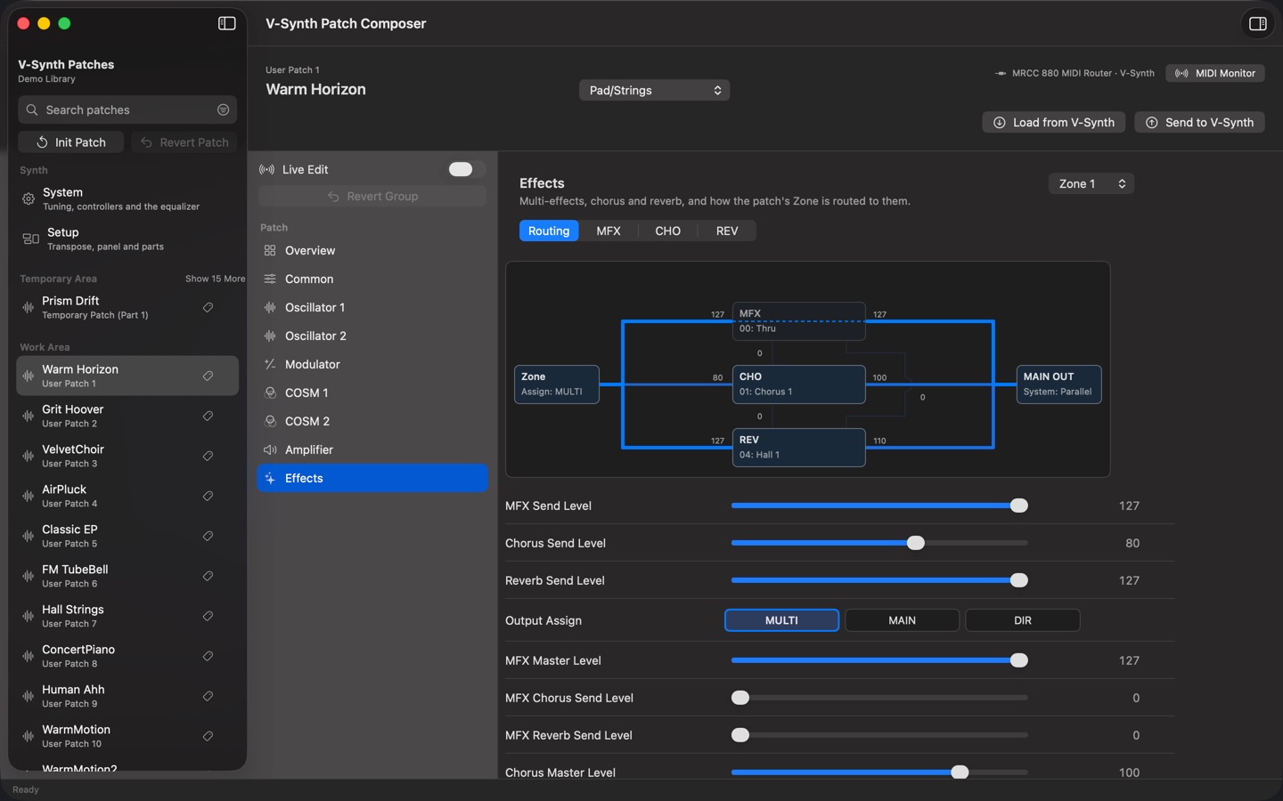
Task: Select the MAIN OUT routing block
Action: (1058, 384)
